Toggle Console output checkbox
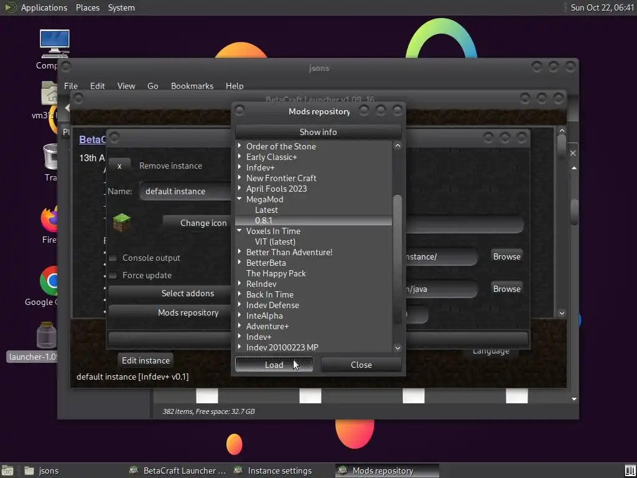Image resolution: width=637 pixels, height=478 pixels. pos(113,258)
